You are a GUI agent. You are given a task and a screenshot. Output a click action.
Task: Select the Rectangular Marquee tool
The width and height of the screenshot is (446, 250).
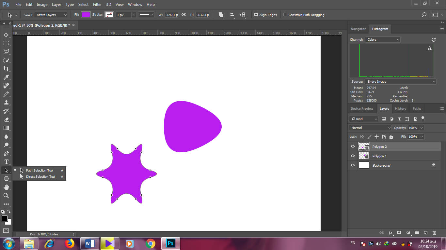pyautogui.click(x=6, y=43)
